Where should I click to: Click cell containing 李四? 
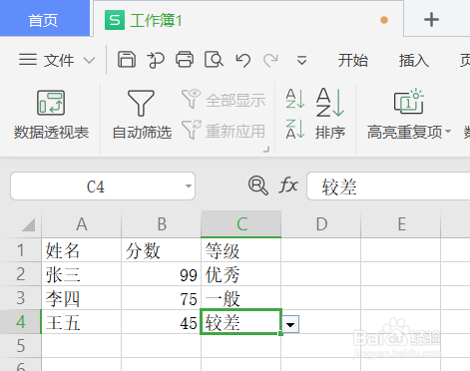(x=82, y=298)
